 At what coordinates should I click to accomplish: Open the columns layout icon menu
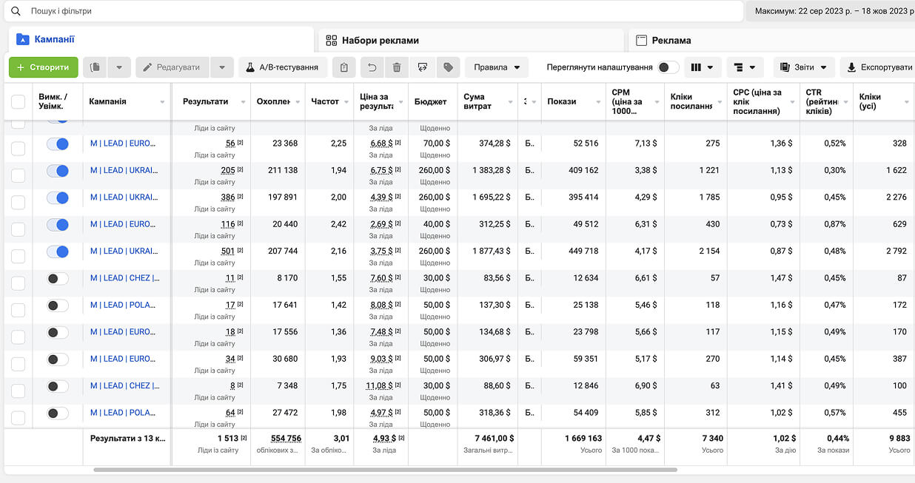click(x=703, y=67)
